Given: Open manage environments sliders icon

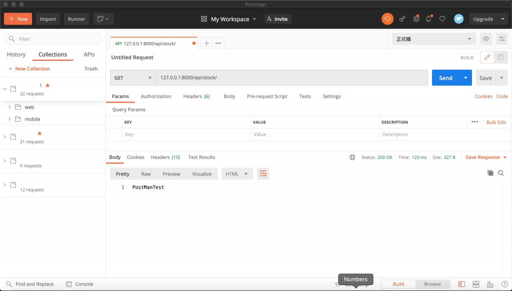Looking at the screenshot, I should pyautogui.click(x=502, y=39).
